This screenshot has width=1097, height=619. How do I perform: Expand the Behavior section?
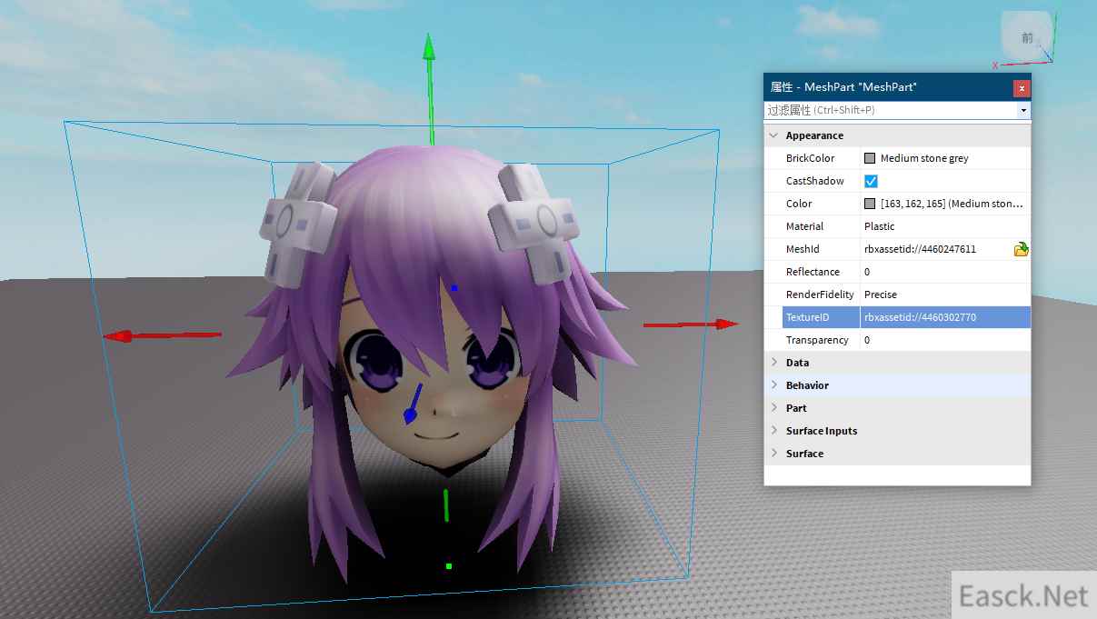coord(773,385)
